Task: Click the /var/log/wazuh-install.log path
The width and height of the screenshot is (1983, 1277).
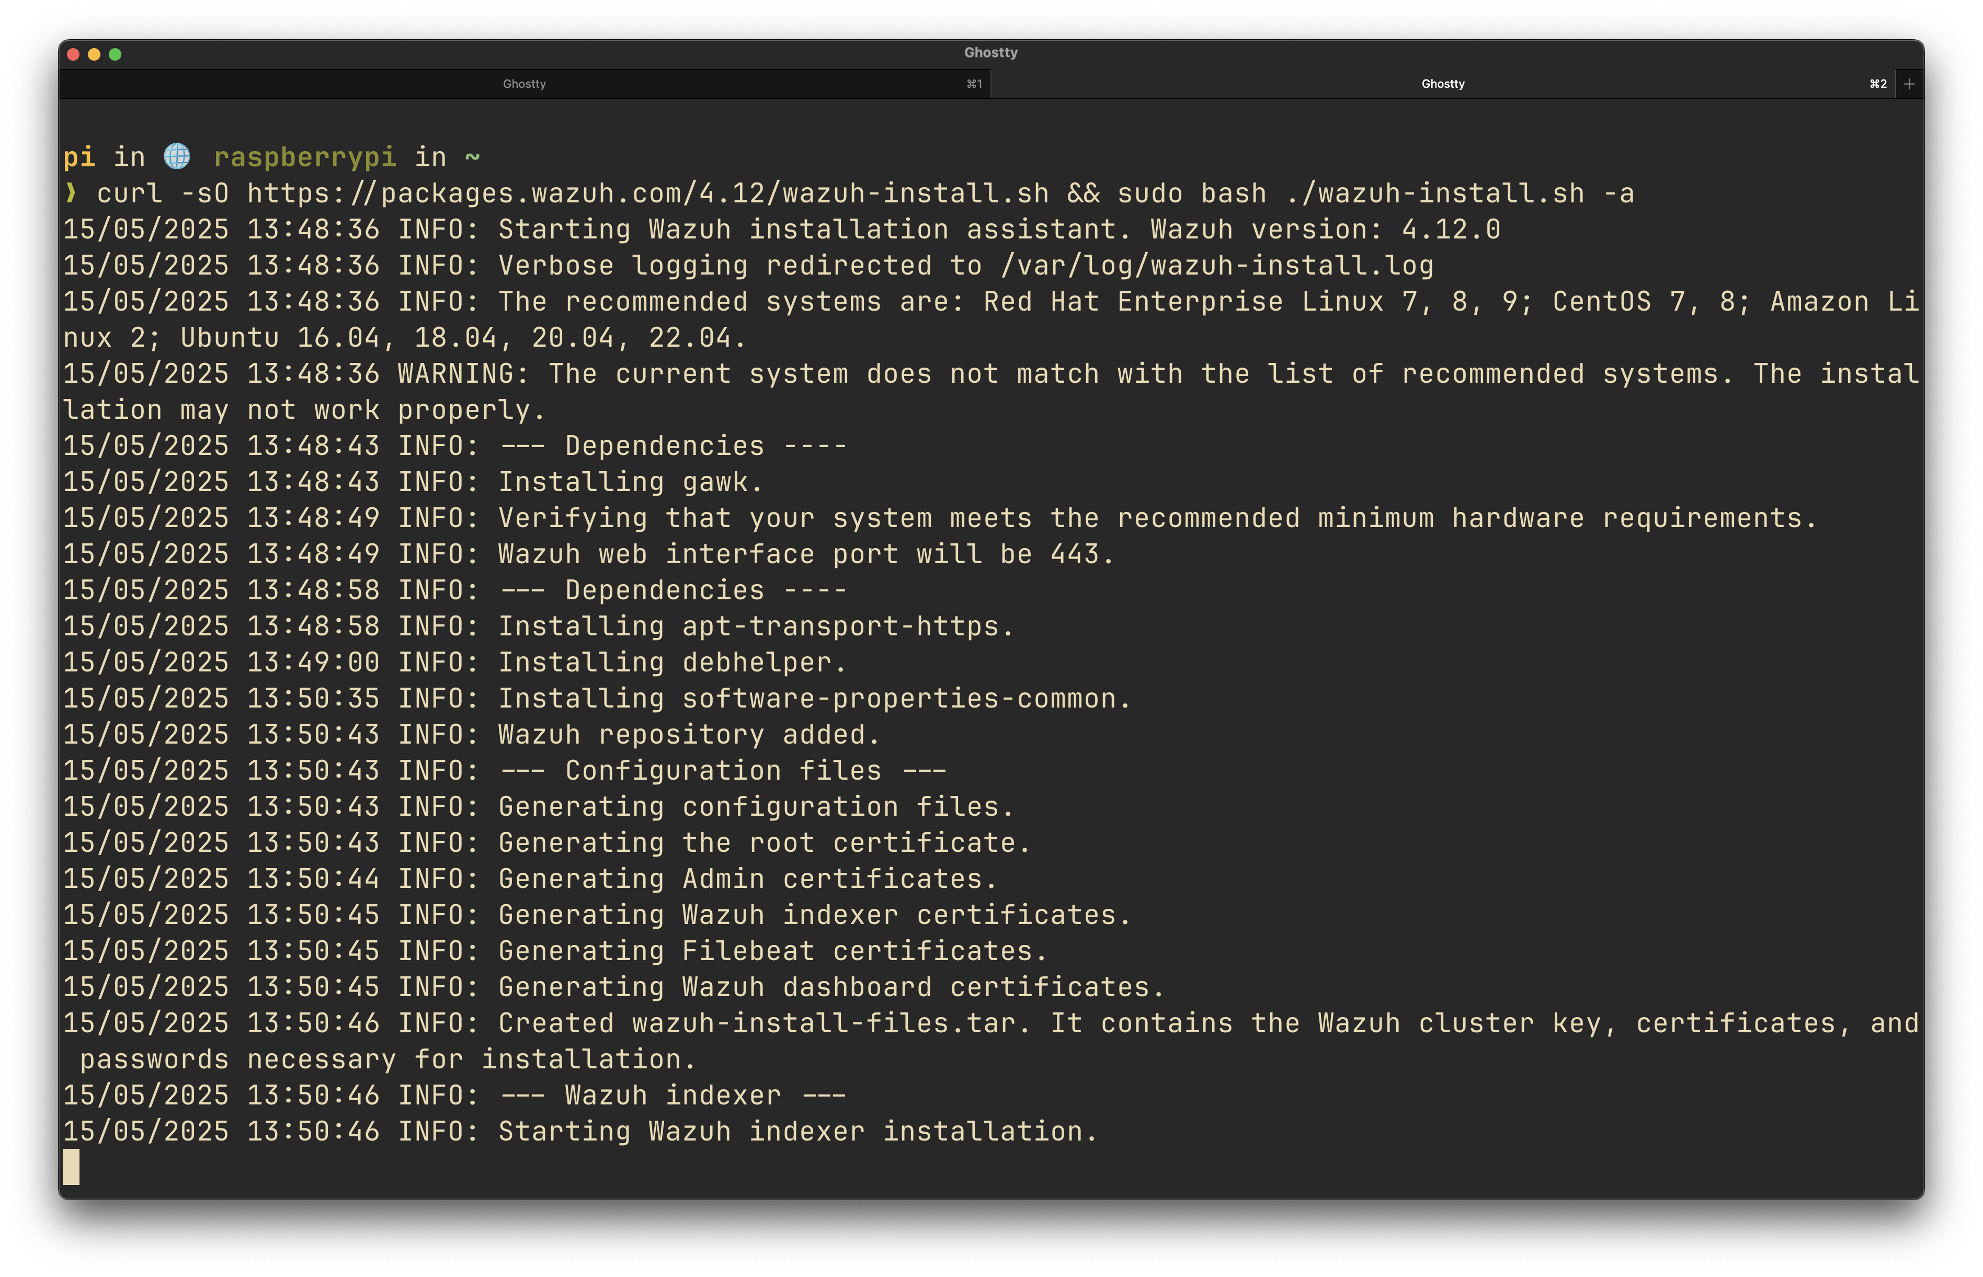Action: tap(1216, 265)
